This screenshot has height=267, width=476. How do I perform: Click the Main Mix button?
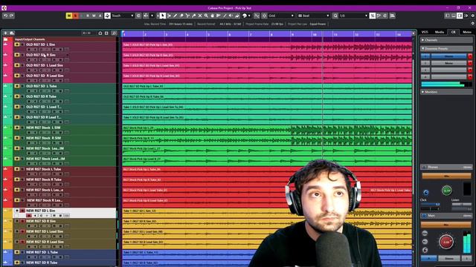tap(446, 225)
